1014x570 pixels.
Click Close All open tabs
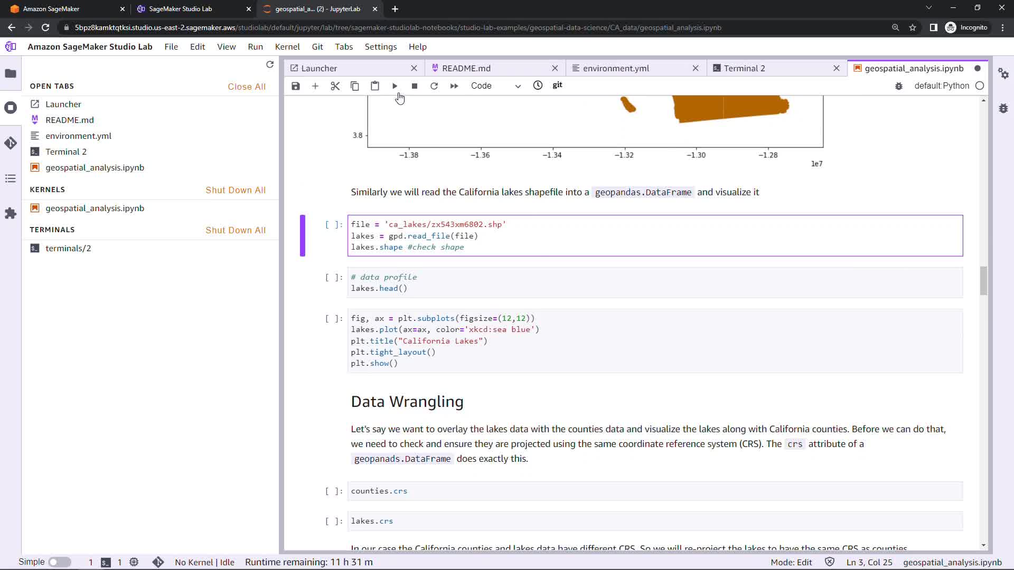(x=246, y=87)
